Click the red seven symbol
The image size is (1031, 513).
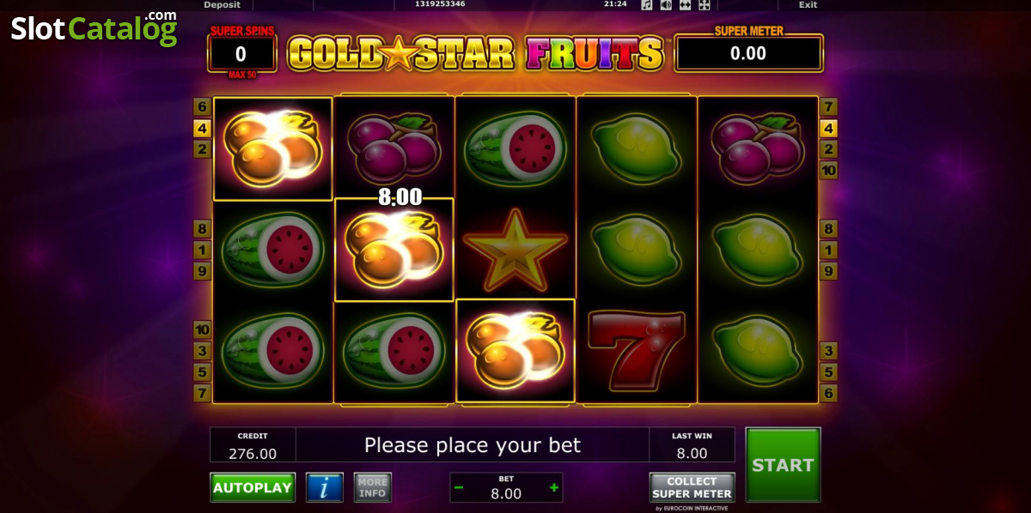pos(636,346)
